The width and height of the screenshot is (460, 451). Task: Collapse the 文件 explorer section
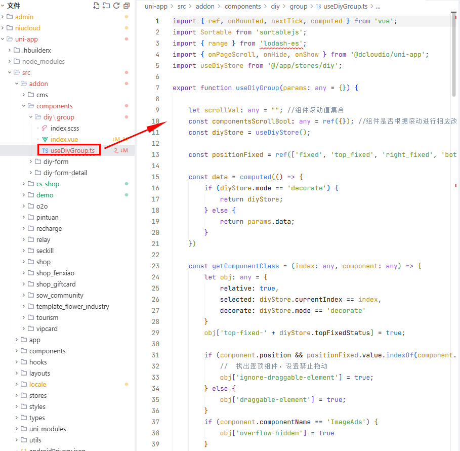point(3,6)
